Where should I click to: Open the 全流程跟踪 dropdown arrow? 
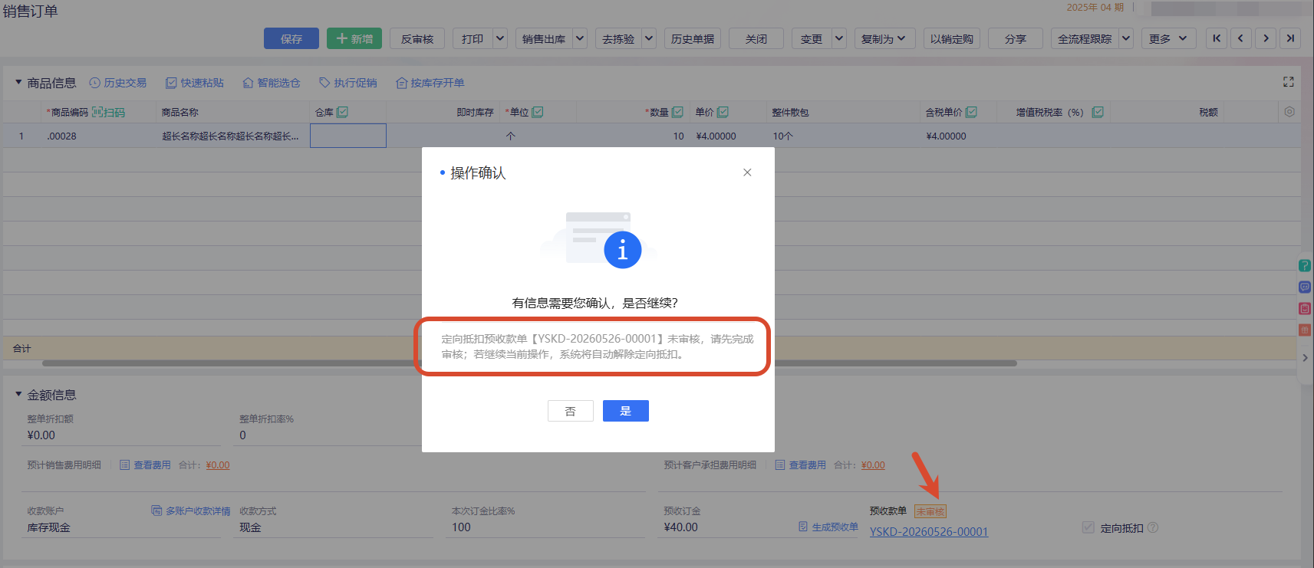[x=1126, y=38]
